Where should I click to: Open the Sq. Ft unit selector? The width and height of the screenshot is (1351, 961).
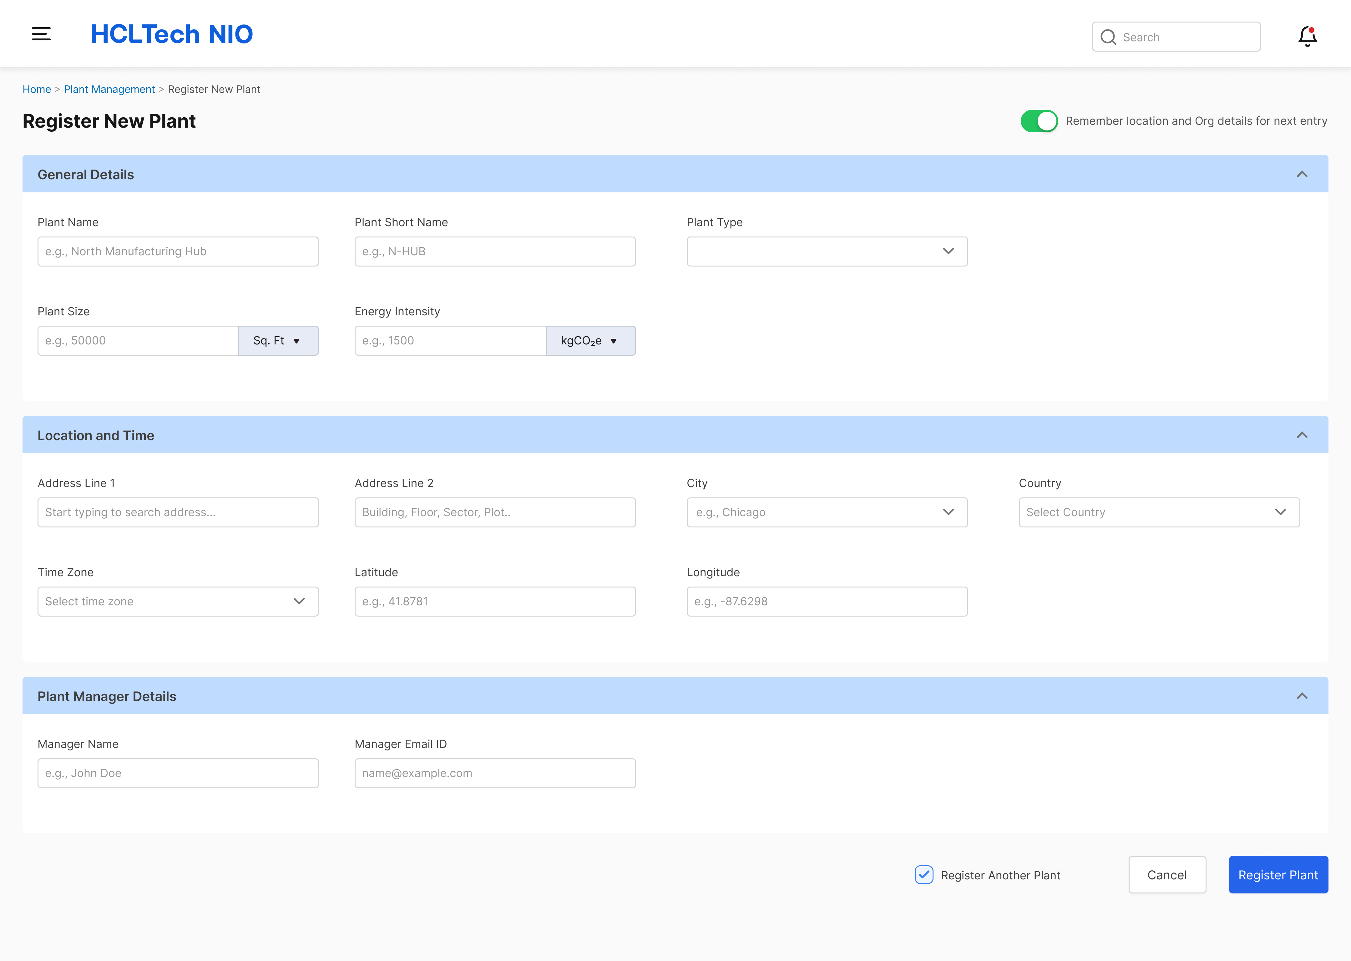click(278, 341)
